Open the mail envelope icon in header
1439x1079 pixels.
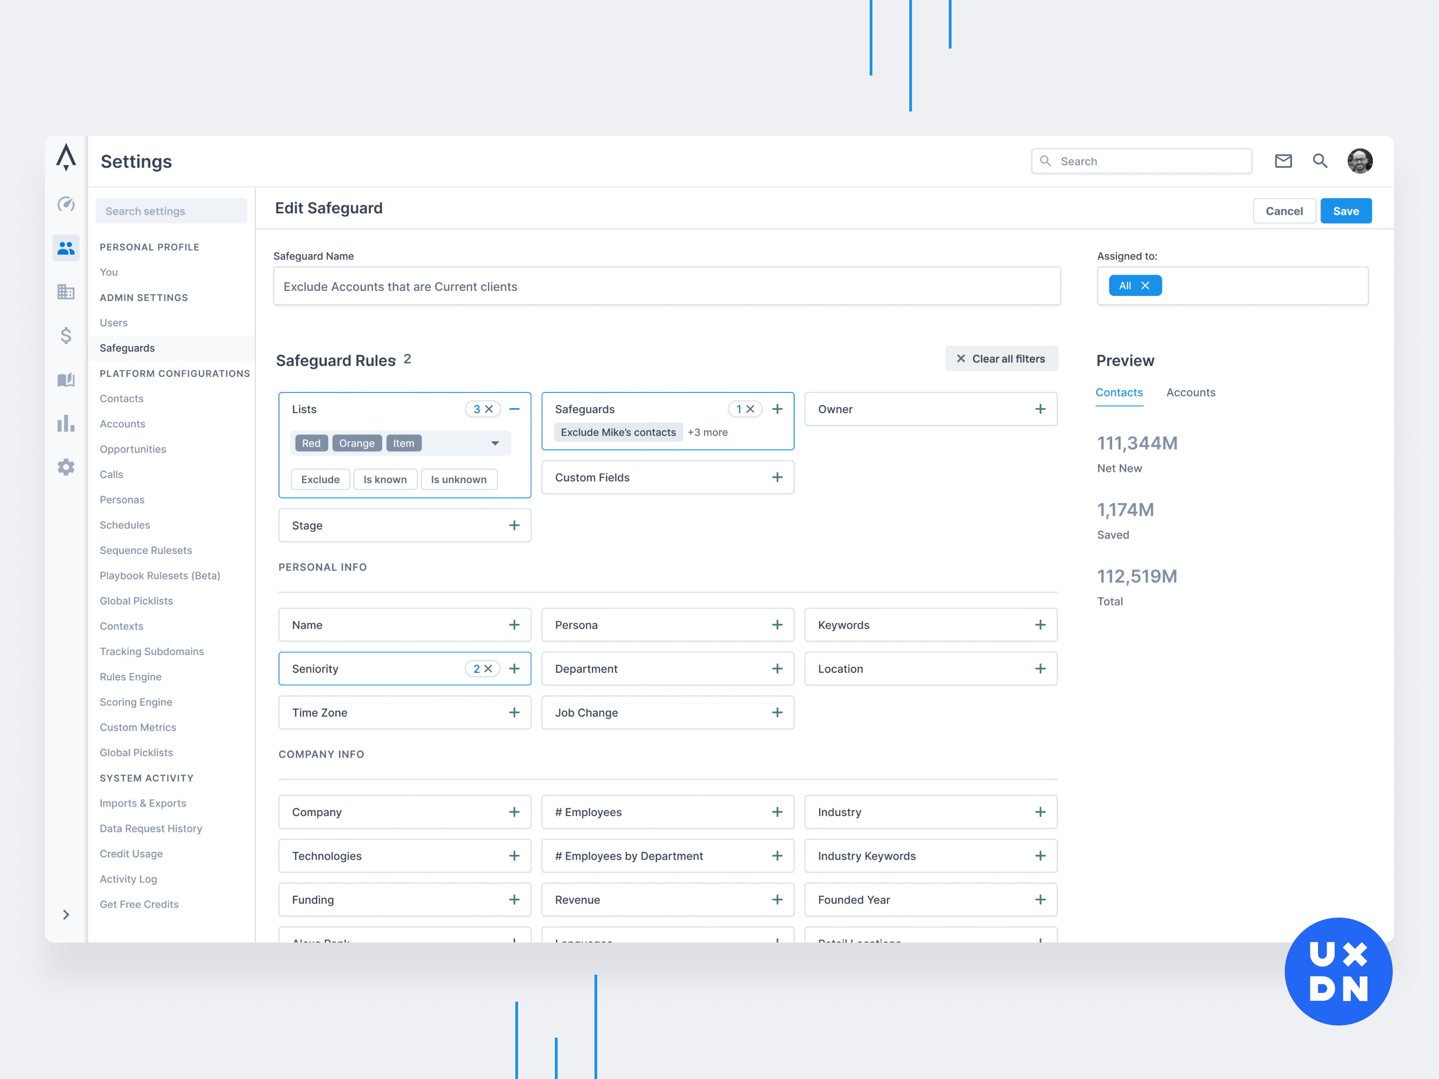[1283, 161]
